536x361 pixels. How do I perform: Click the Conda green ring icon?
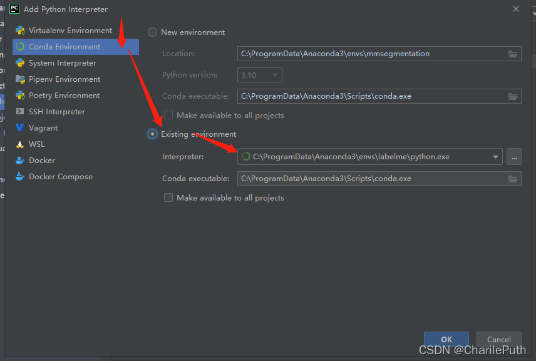(x=20, y=46)
